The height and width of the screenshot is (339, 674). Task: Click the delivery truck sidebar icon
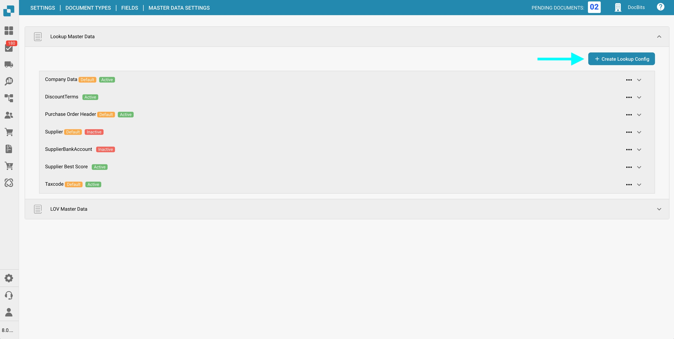click(x=9, y=64)
